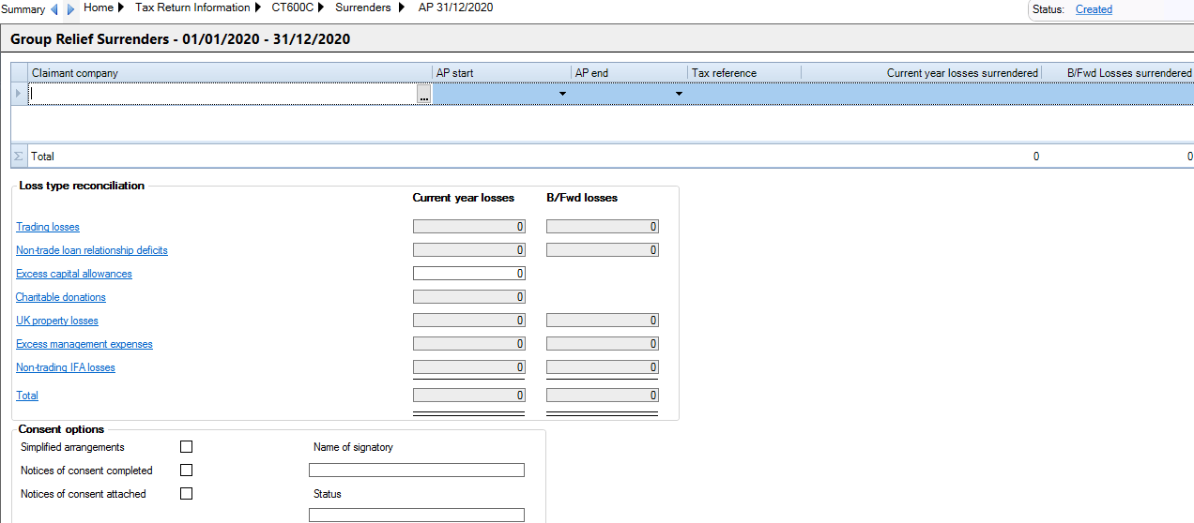Sort by Claimant company column header

pyautogui.click(x=230, y=72)
